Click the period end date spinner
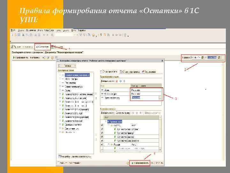 click(x=219, y=58)
